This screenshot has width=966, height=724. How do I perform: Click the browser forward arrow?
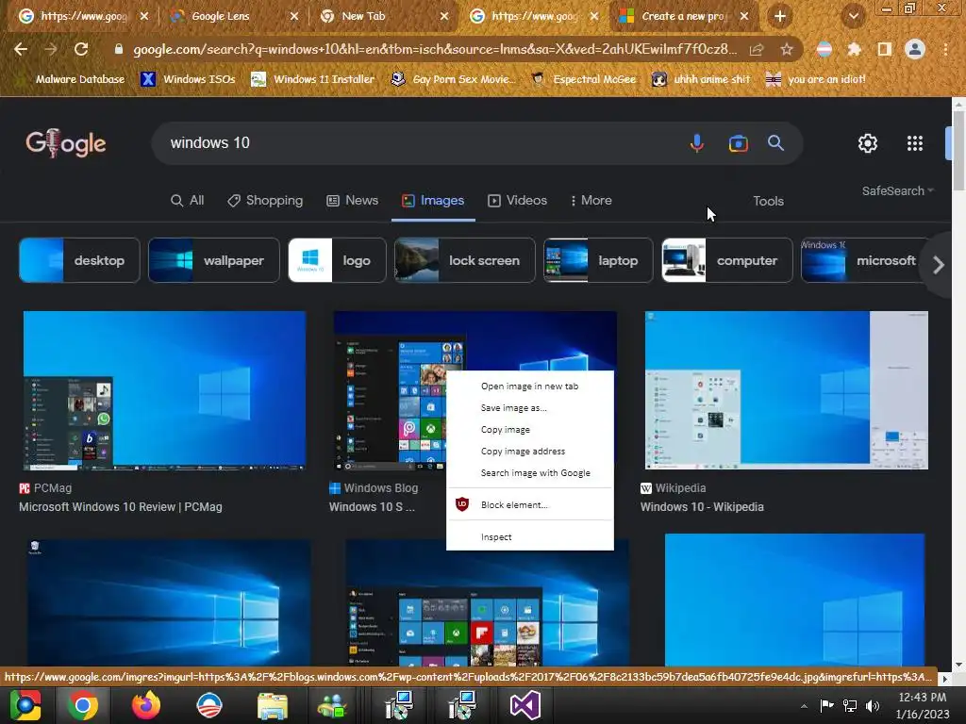click(x=51, y=49)
